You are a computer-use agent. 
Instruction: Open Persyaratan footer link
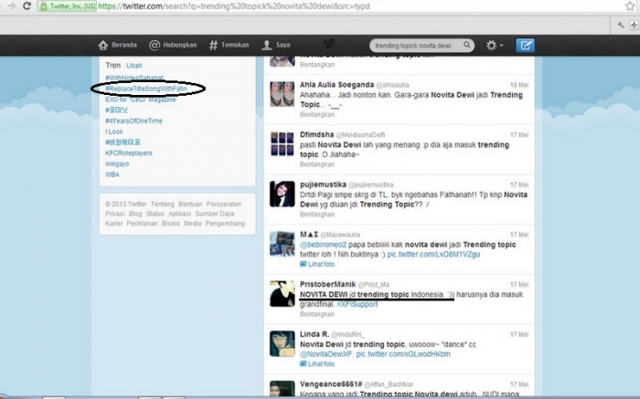pyautogui.click(x=224, y=205)
